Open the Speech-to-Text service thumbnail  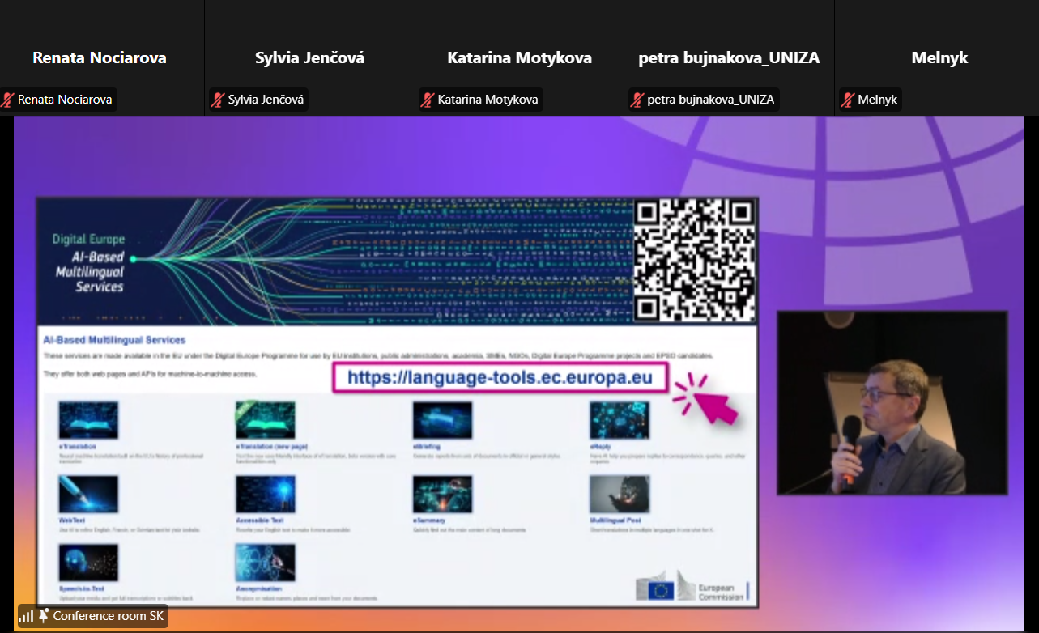point(88,563)
